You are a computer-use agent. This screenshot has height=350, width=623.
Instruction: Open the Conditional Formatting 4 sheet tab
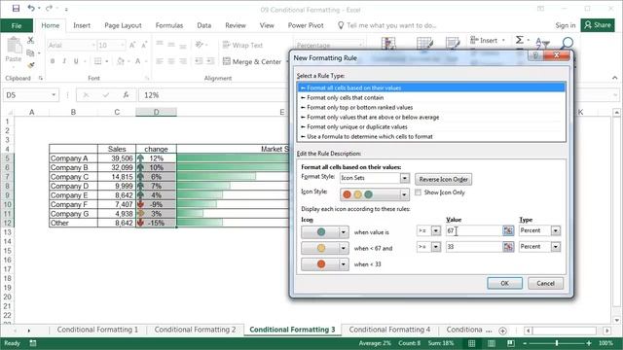pyautogui.click(x=389, y=330)
